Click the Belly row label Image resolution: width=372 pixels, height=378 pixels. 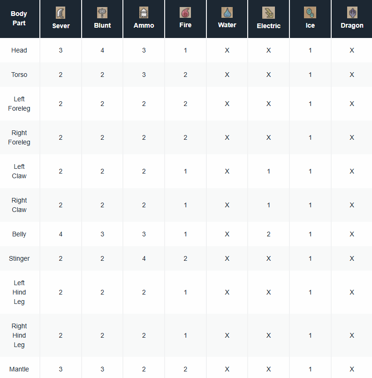click(19, 234)
